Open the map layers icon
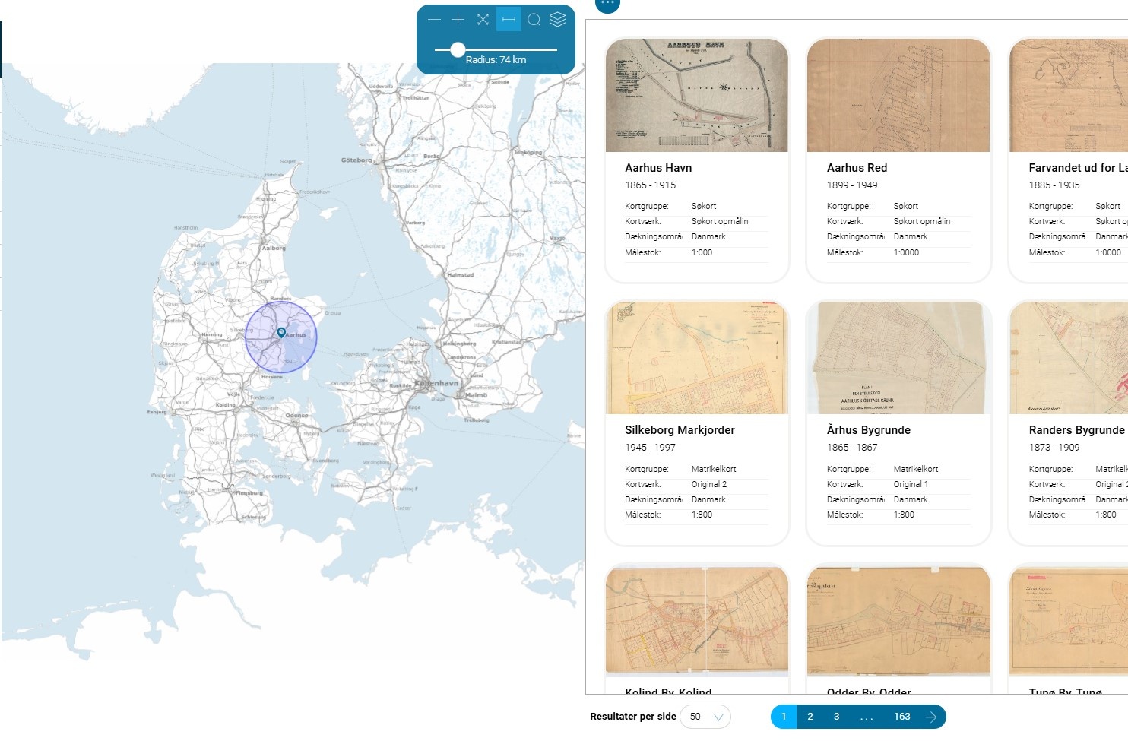 (x=558, y=20)
